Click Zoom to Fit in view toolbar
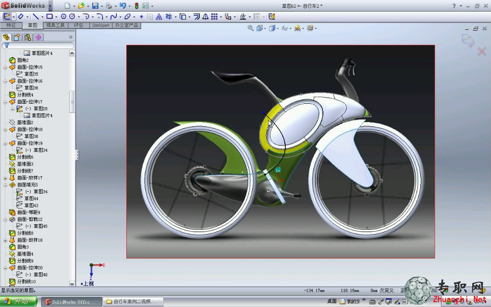 click(250, 28)
